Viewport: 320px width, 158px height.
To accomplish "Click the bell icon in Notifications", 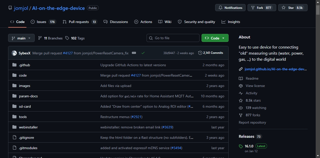I will point(221,8).
